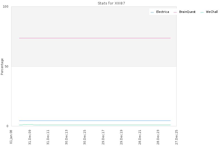
Task: Click the blue Electrica data line
Action: [95, 121]
